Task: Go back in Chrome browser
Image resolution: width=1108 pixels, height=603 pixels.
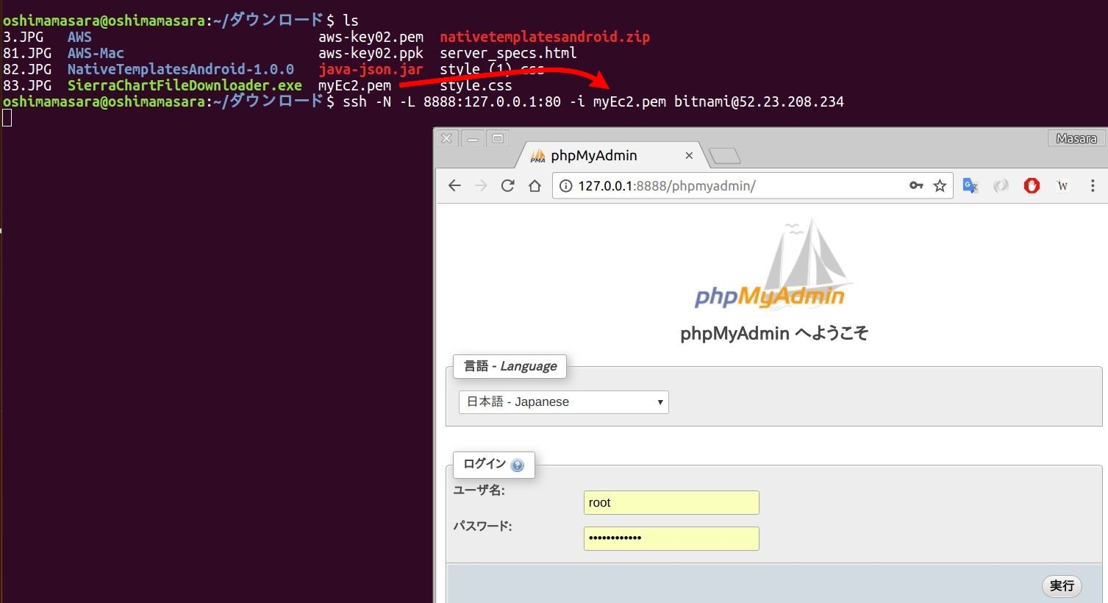Action: [454, 185]
